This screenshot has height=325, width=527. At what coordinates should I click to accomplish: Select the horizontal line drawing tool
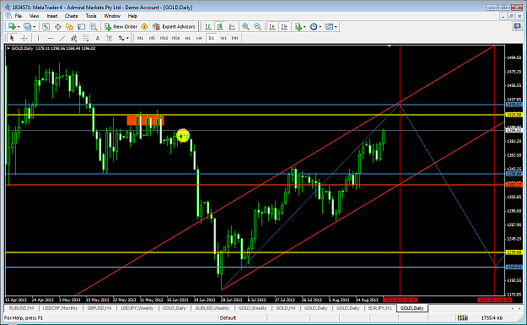click(x=51, y=38)
